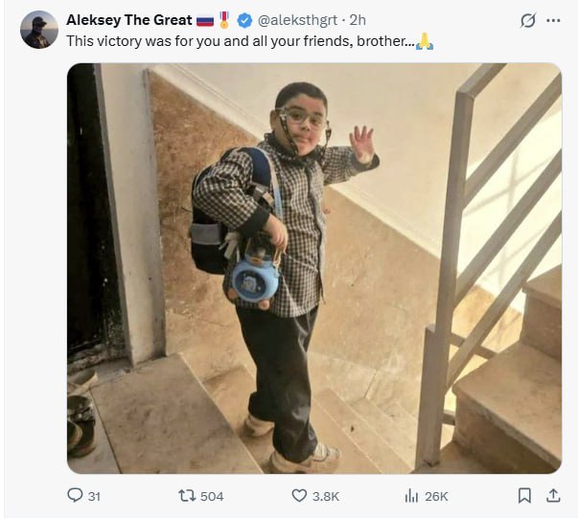Click the 3.8K likes count

click(328, 496)
